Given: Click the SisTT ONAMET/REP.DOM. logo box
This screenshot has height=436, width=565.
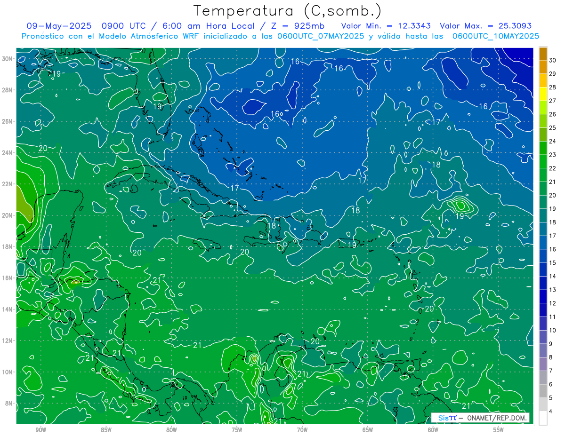Looking at the screenshot, I should 480,418.
